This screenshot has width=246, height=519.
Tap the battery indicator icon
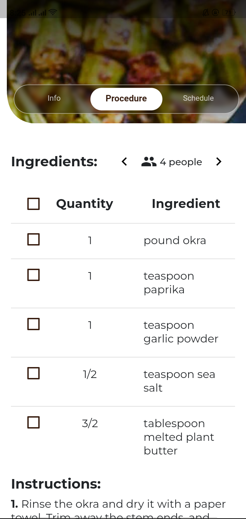pyautogui.click(x=229, y=13)
